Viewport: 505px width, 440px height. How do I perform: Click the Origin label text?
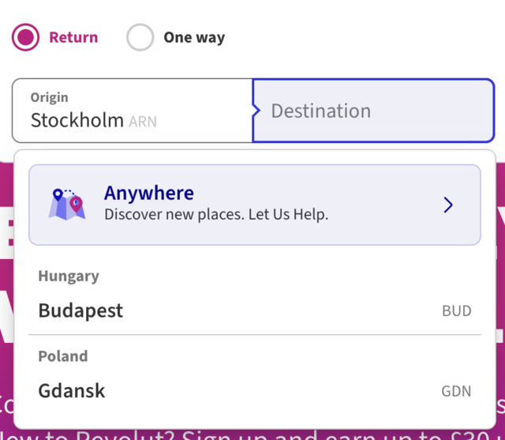[49, 98]
